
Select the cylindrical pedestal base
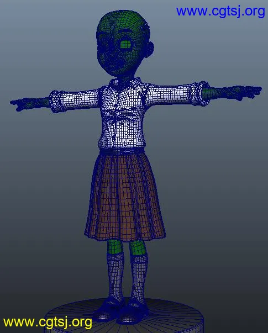124,316
